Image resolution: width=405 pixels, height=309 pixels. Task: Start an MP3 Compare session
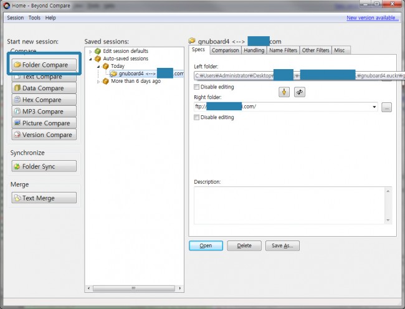(x=44, y=112)
